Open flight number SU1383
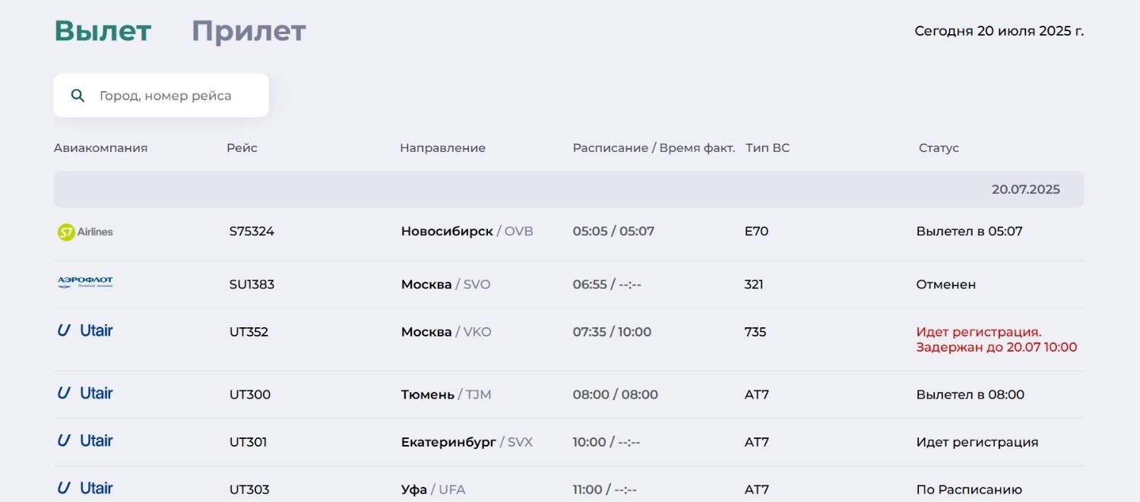1140x502 pixels. tap(252, 285)
